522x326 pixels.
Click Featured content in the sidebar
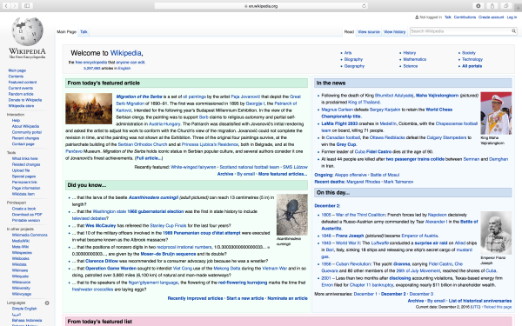(23, 83)
